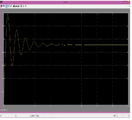Click the Time offset label below the plot
The height and width of the screenshot is (120, 132).
(x=4, y=110)
